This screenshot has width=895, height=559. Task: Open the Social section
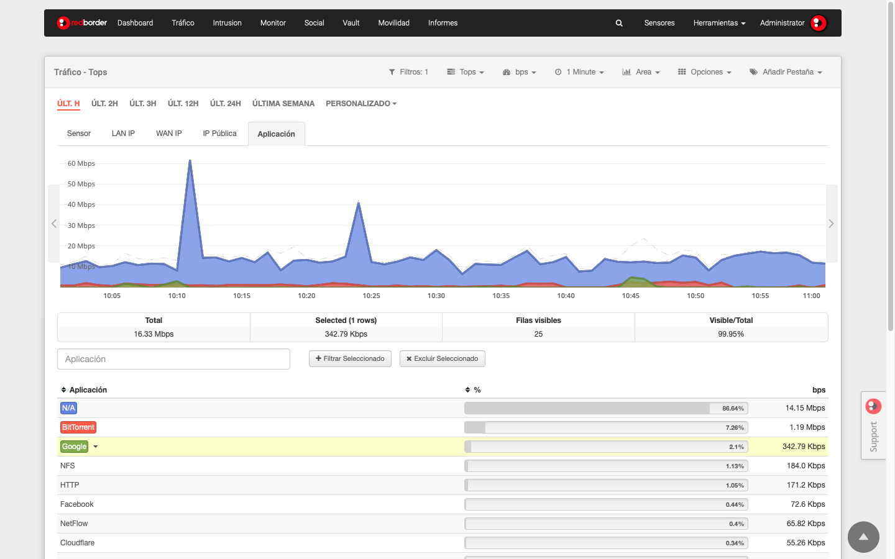click(x=314, y=23)
